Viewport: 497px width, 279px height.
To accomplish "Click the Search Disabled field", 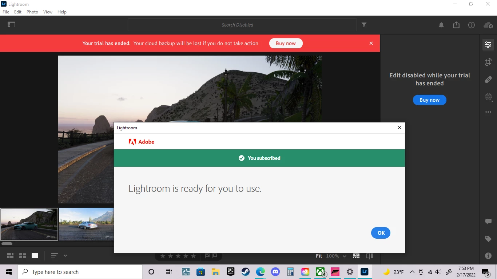I will click(242, 25).
